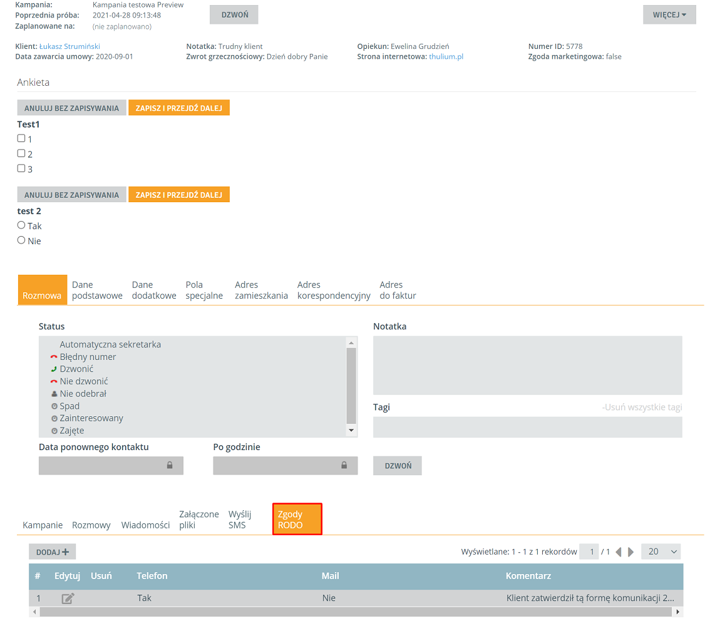715x621 pixels.
Task: Go to previous page arrow in records pager
Action: pos(619,552)
